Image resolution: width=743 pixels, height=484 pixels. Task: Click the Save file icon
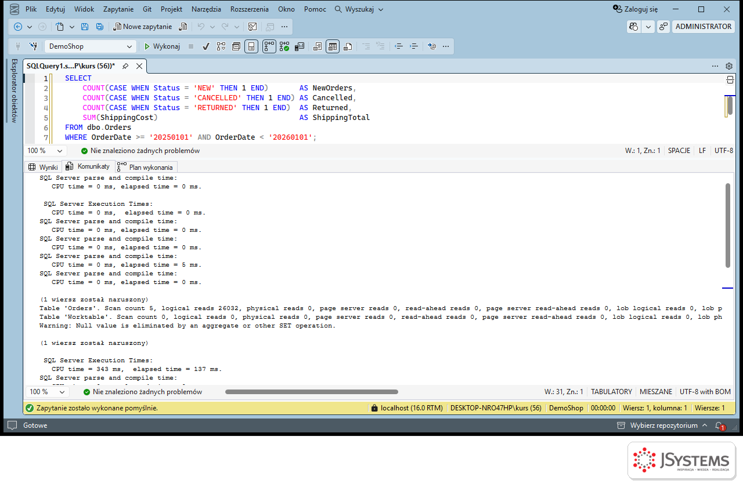click(x=85, y=27)
